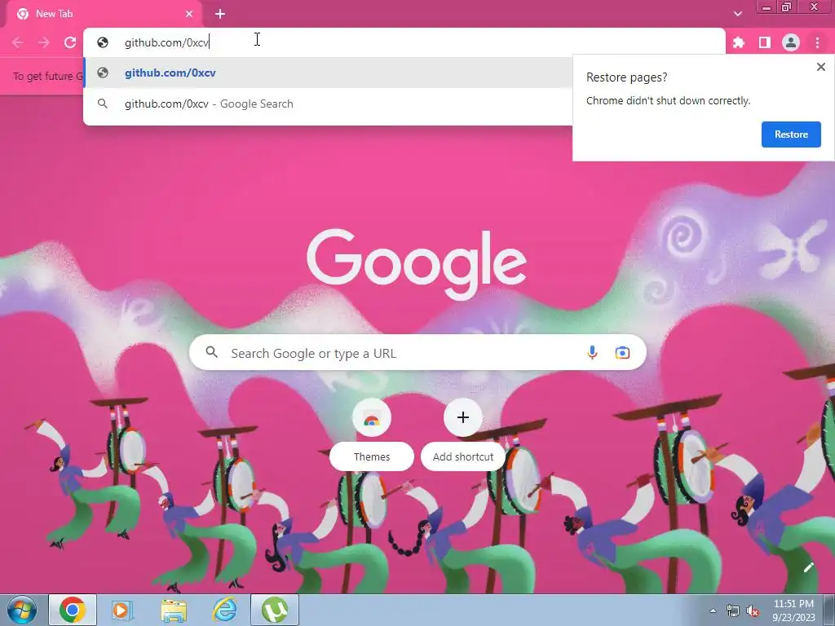
Task: Open Windows Media Player from taskbar
Action: click(122, 610)
